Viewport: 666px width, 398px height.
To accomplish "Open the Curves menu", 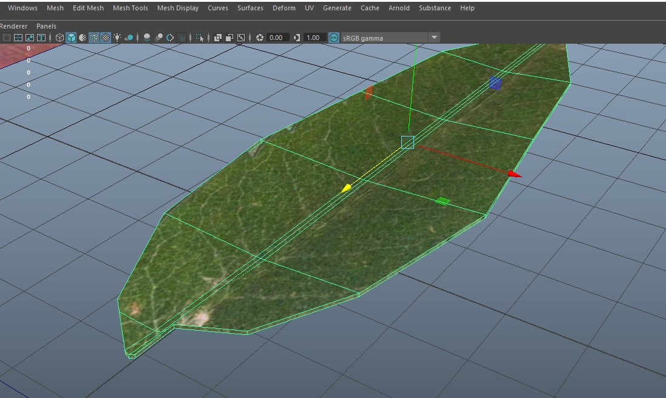I will click(218, 8).
